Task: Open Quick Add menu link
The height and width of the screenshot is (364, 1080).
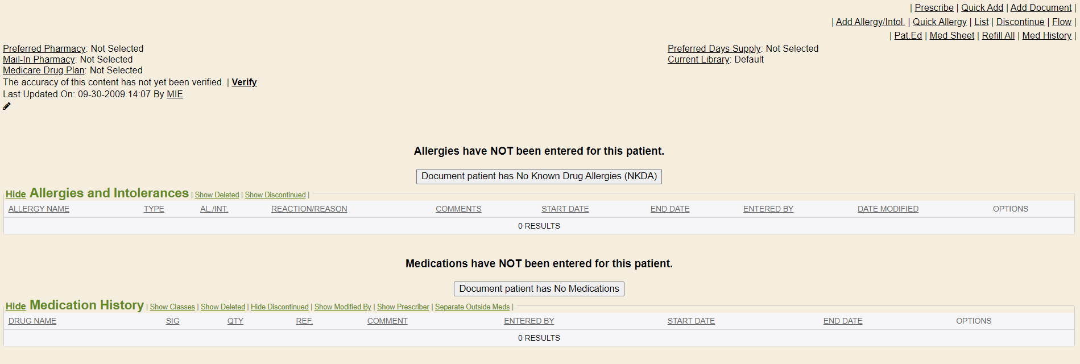Action: pos(982,8)
